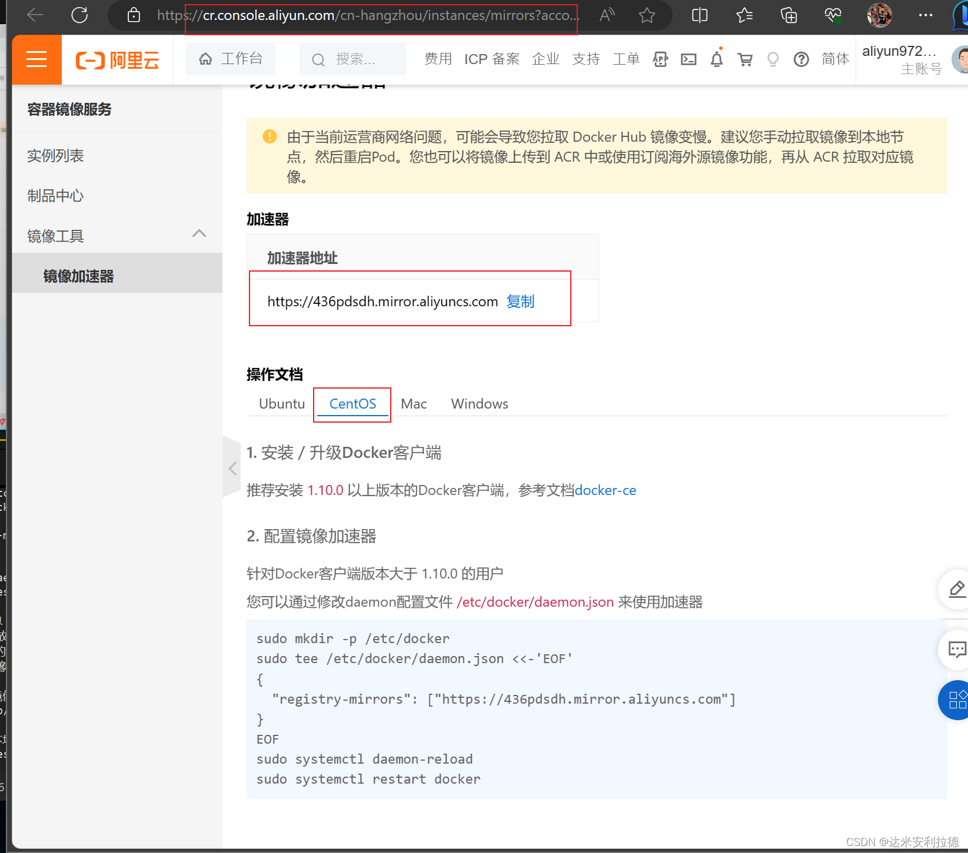Click the App download icon in header
This screenshot has width=968, height=853.
point(660,59)
